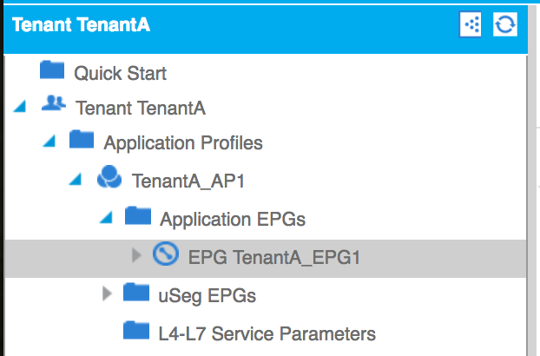540x356 pixels.
Task: Select Quick Start in the tree
Action: click(120, 73)
